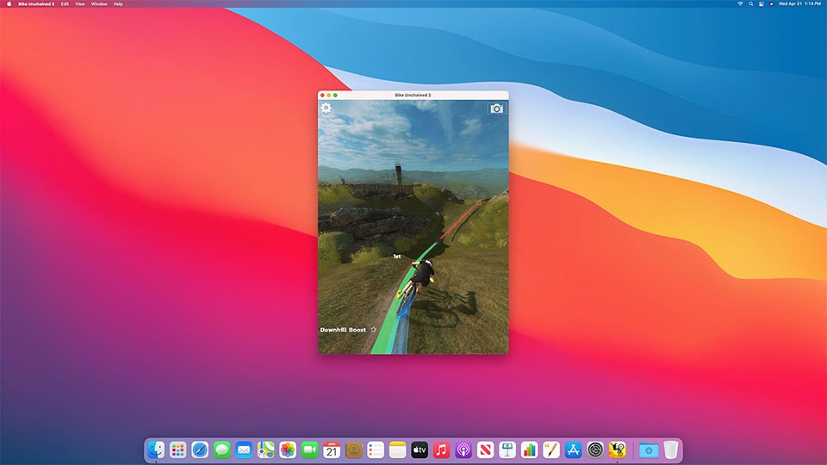Screen dimensions: 827x465
Task: Open the View menu
Action: [80, 4]
